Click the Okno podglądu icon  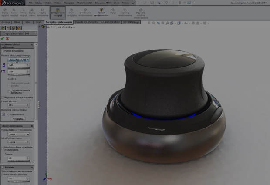pyautogui.click(x=72, y=12)
